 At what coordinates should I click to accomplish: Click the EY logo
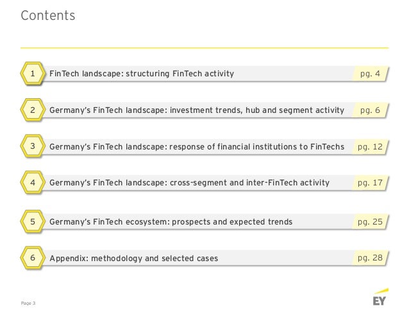380,297
